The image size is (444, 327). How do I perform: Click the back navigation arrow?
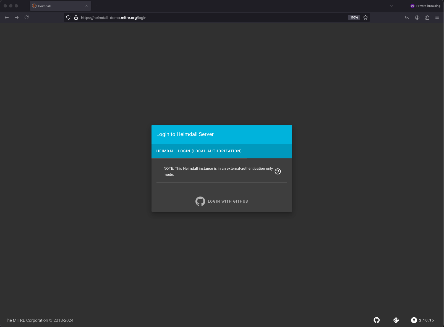tap(7, 17)
